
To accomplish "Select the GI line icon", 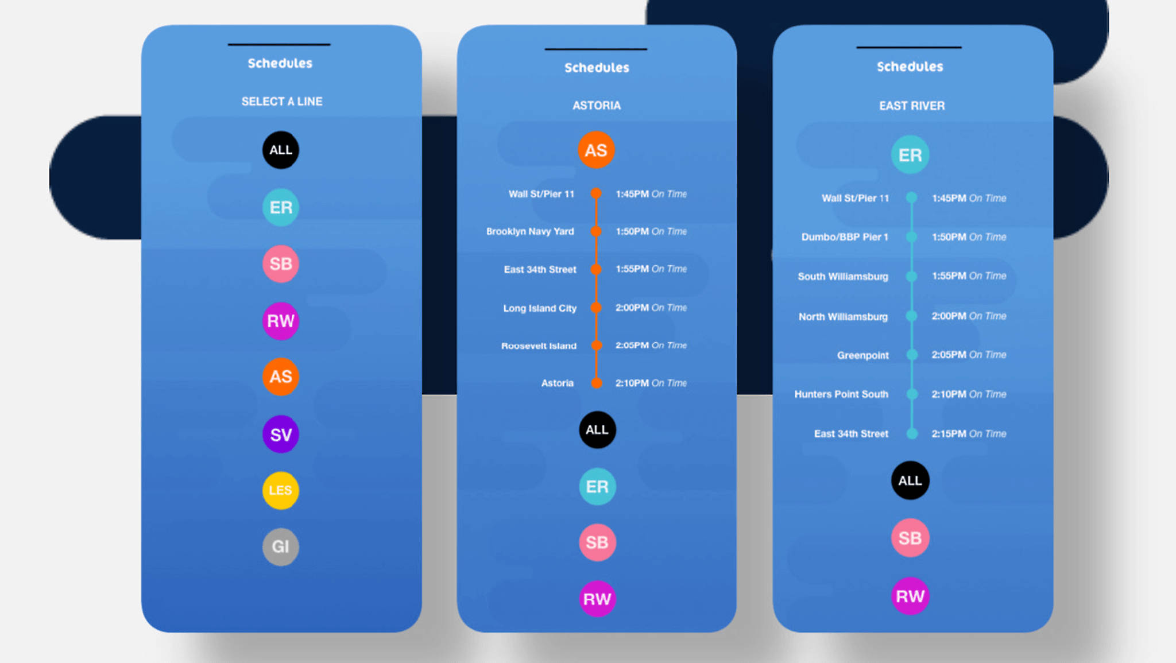I will click(281, 548).
